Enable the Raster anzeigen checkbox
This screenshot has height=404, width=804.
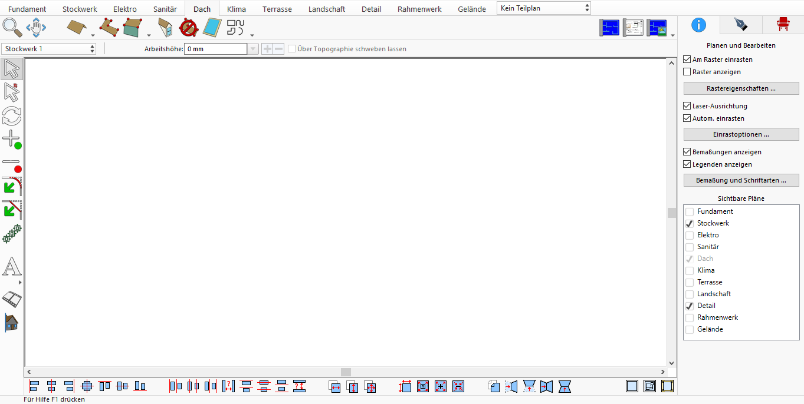click(687, 72)
